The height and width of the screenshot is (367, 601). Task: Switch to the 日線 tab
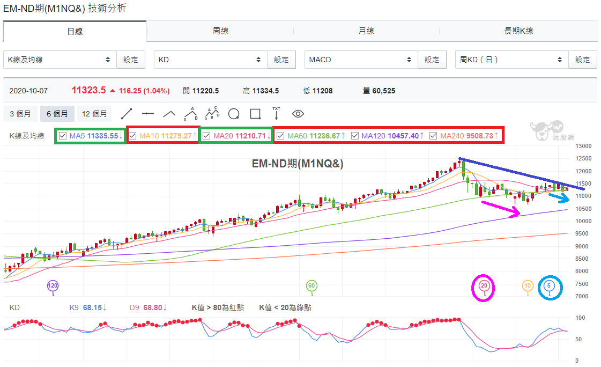[x=75, y=31]
